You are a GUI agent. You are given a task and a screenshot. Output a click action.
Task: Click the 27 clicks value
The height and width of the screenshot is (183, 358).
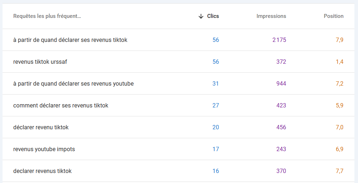(216, 105)
